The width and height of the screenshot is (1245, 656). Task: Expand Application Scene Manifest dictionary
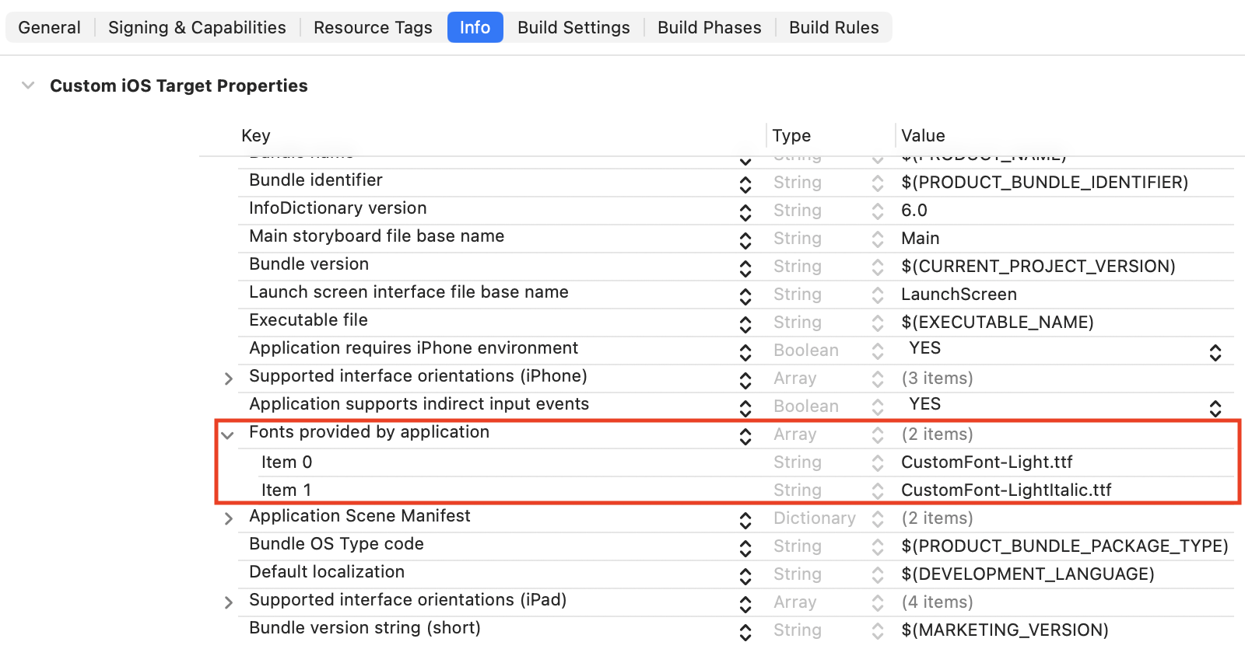tap(228, 518)
